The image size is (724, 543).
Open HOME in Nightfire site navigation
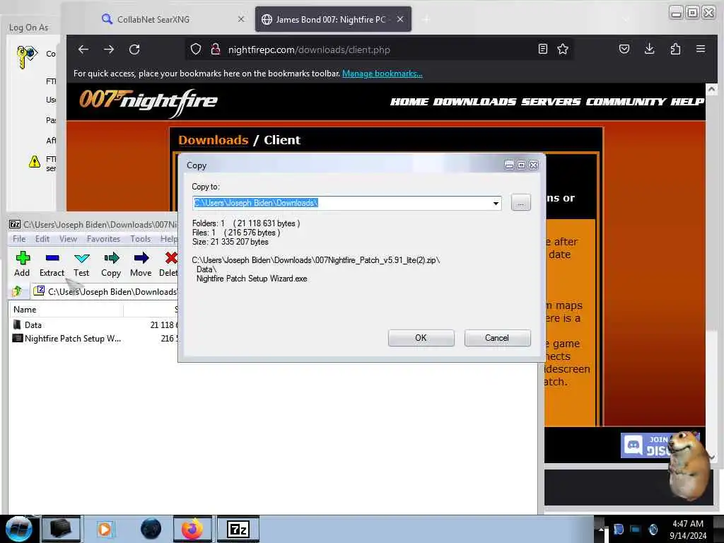(x=409, y=102)
